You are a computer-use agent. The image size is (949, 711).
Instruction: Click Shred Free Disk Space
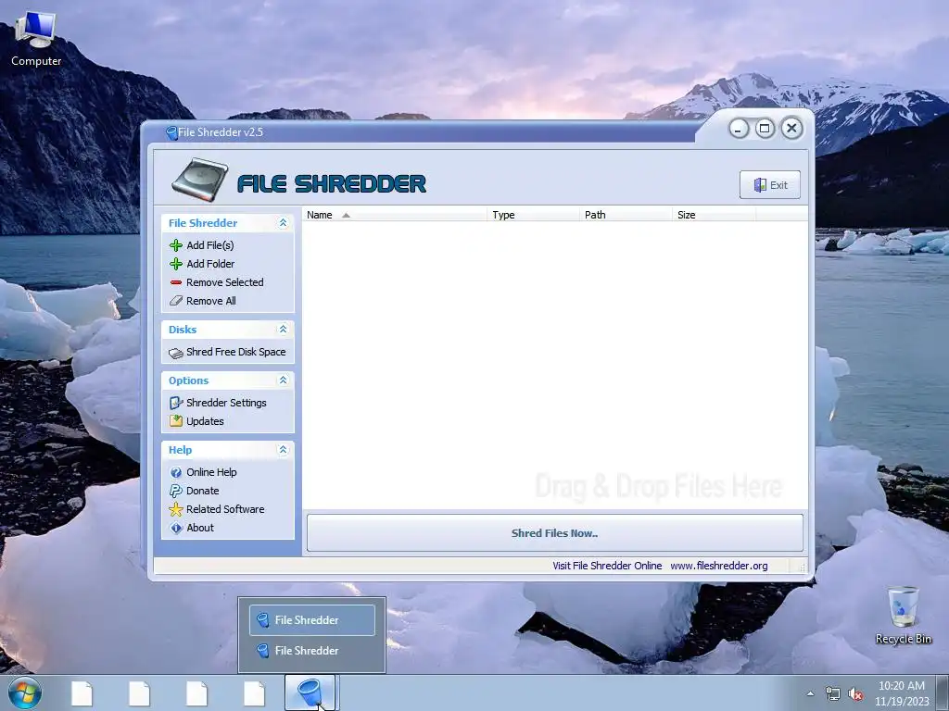[235, 352]
